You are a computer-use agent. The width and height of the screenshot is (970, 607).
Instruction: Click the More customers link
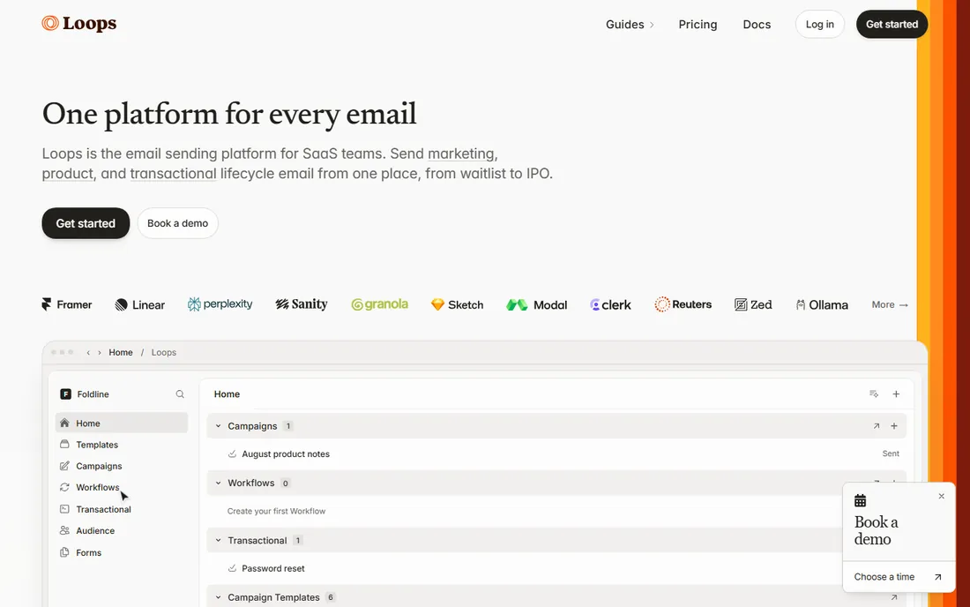pos(890,304)
